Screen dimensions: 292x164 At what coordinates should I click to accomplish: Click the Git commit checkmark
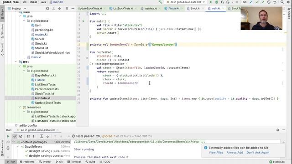pyautogui.click(x=257, y=2)
